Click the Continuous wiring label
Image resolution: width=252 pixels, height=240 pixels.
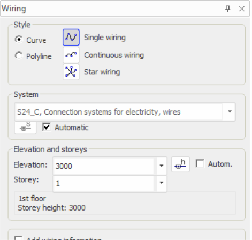[x=114, y=55]
